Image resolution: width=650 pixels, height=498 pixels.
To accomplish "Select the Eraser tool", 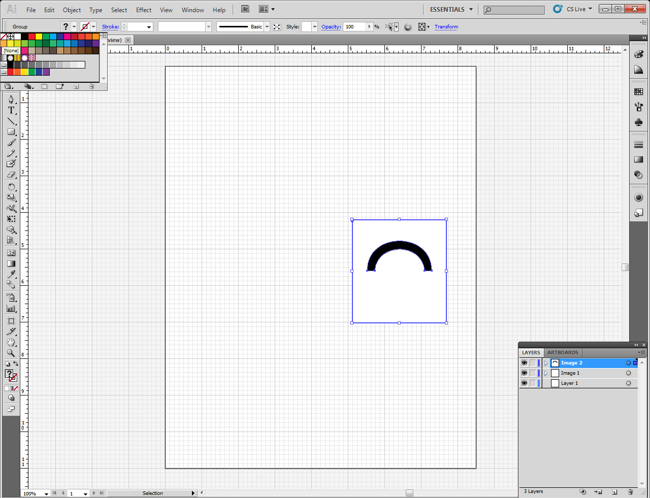I will point(11,174).
